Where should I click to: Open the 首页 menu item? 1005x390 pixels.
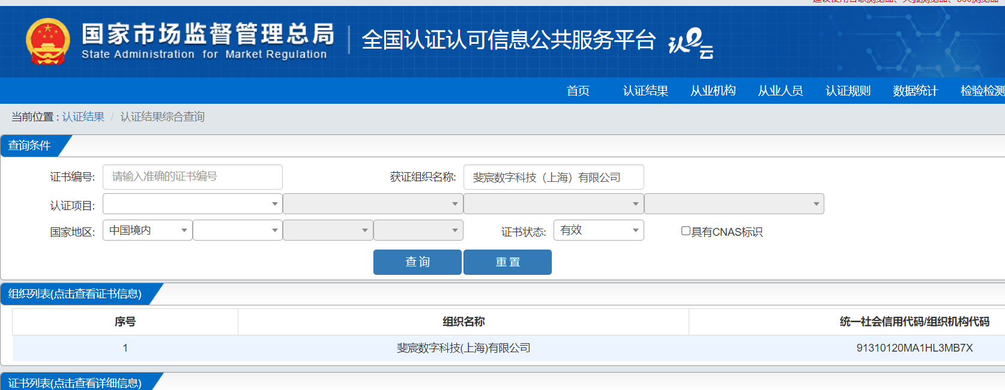[578, 91]
